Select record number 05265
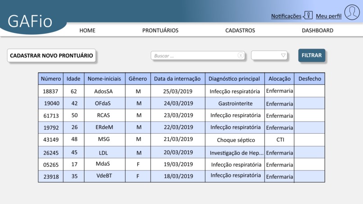This screenshot has width=363, height=204. pos(51,165)
